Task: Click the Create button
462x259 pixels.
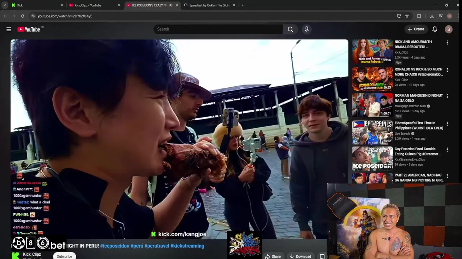Action: click(416, 29)
